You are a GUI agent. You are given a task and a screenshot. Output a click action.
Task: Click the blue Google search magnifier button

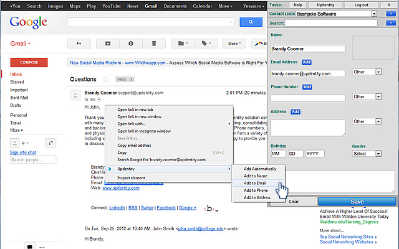[x=251, y=22]
